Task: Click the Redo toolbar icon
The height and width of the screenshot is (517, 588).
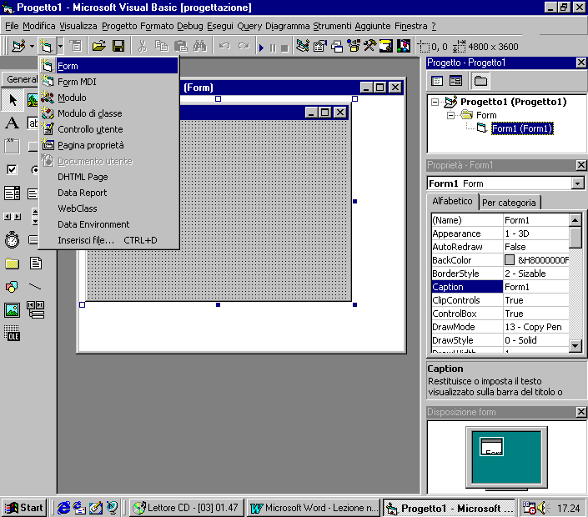Action: tap(244, 47)
